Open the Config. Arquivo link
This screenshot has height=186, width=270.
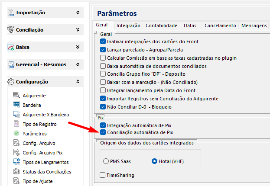coord(39,143)
